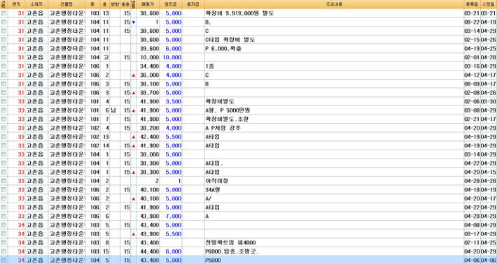Sort by the 수정일 column header

489,4
